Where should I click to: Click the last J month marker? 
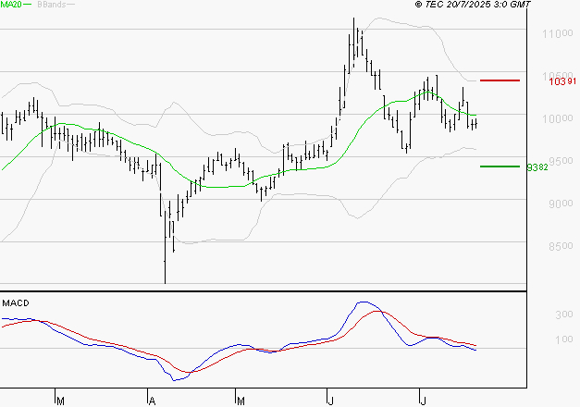pos(423,401)
